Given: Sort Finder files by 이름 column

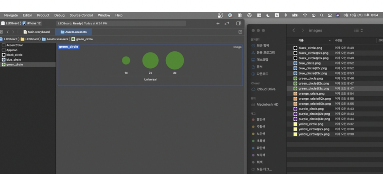Looking at the screenshot, I should (x=301, y=41).
